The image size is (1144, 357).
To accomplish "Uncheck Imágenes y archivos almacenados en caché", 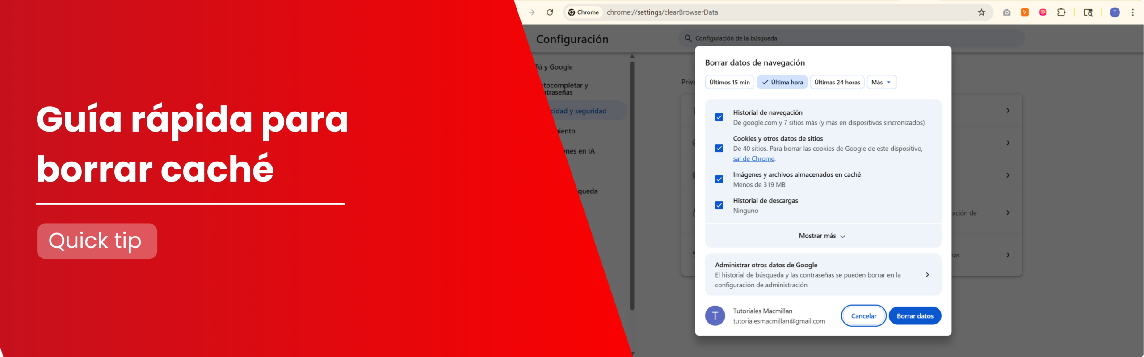I will pos(719,179).
